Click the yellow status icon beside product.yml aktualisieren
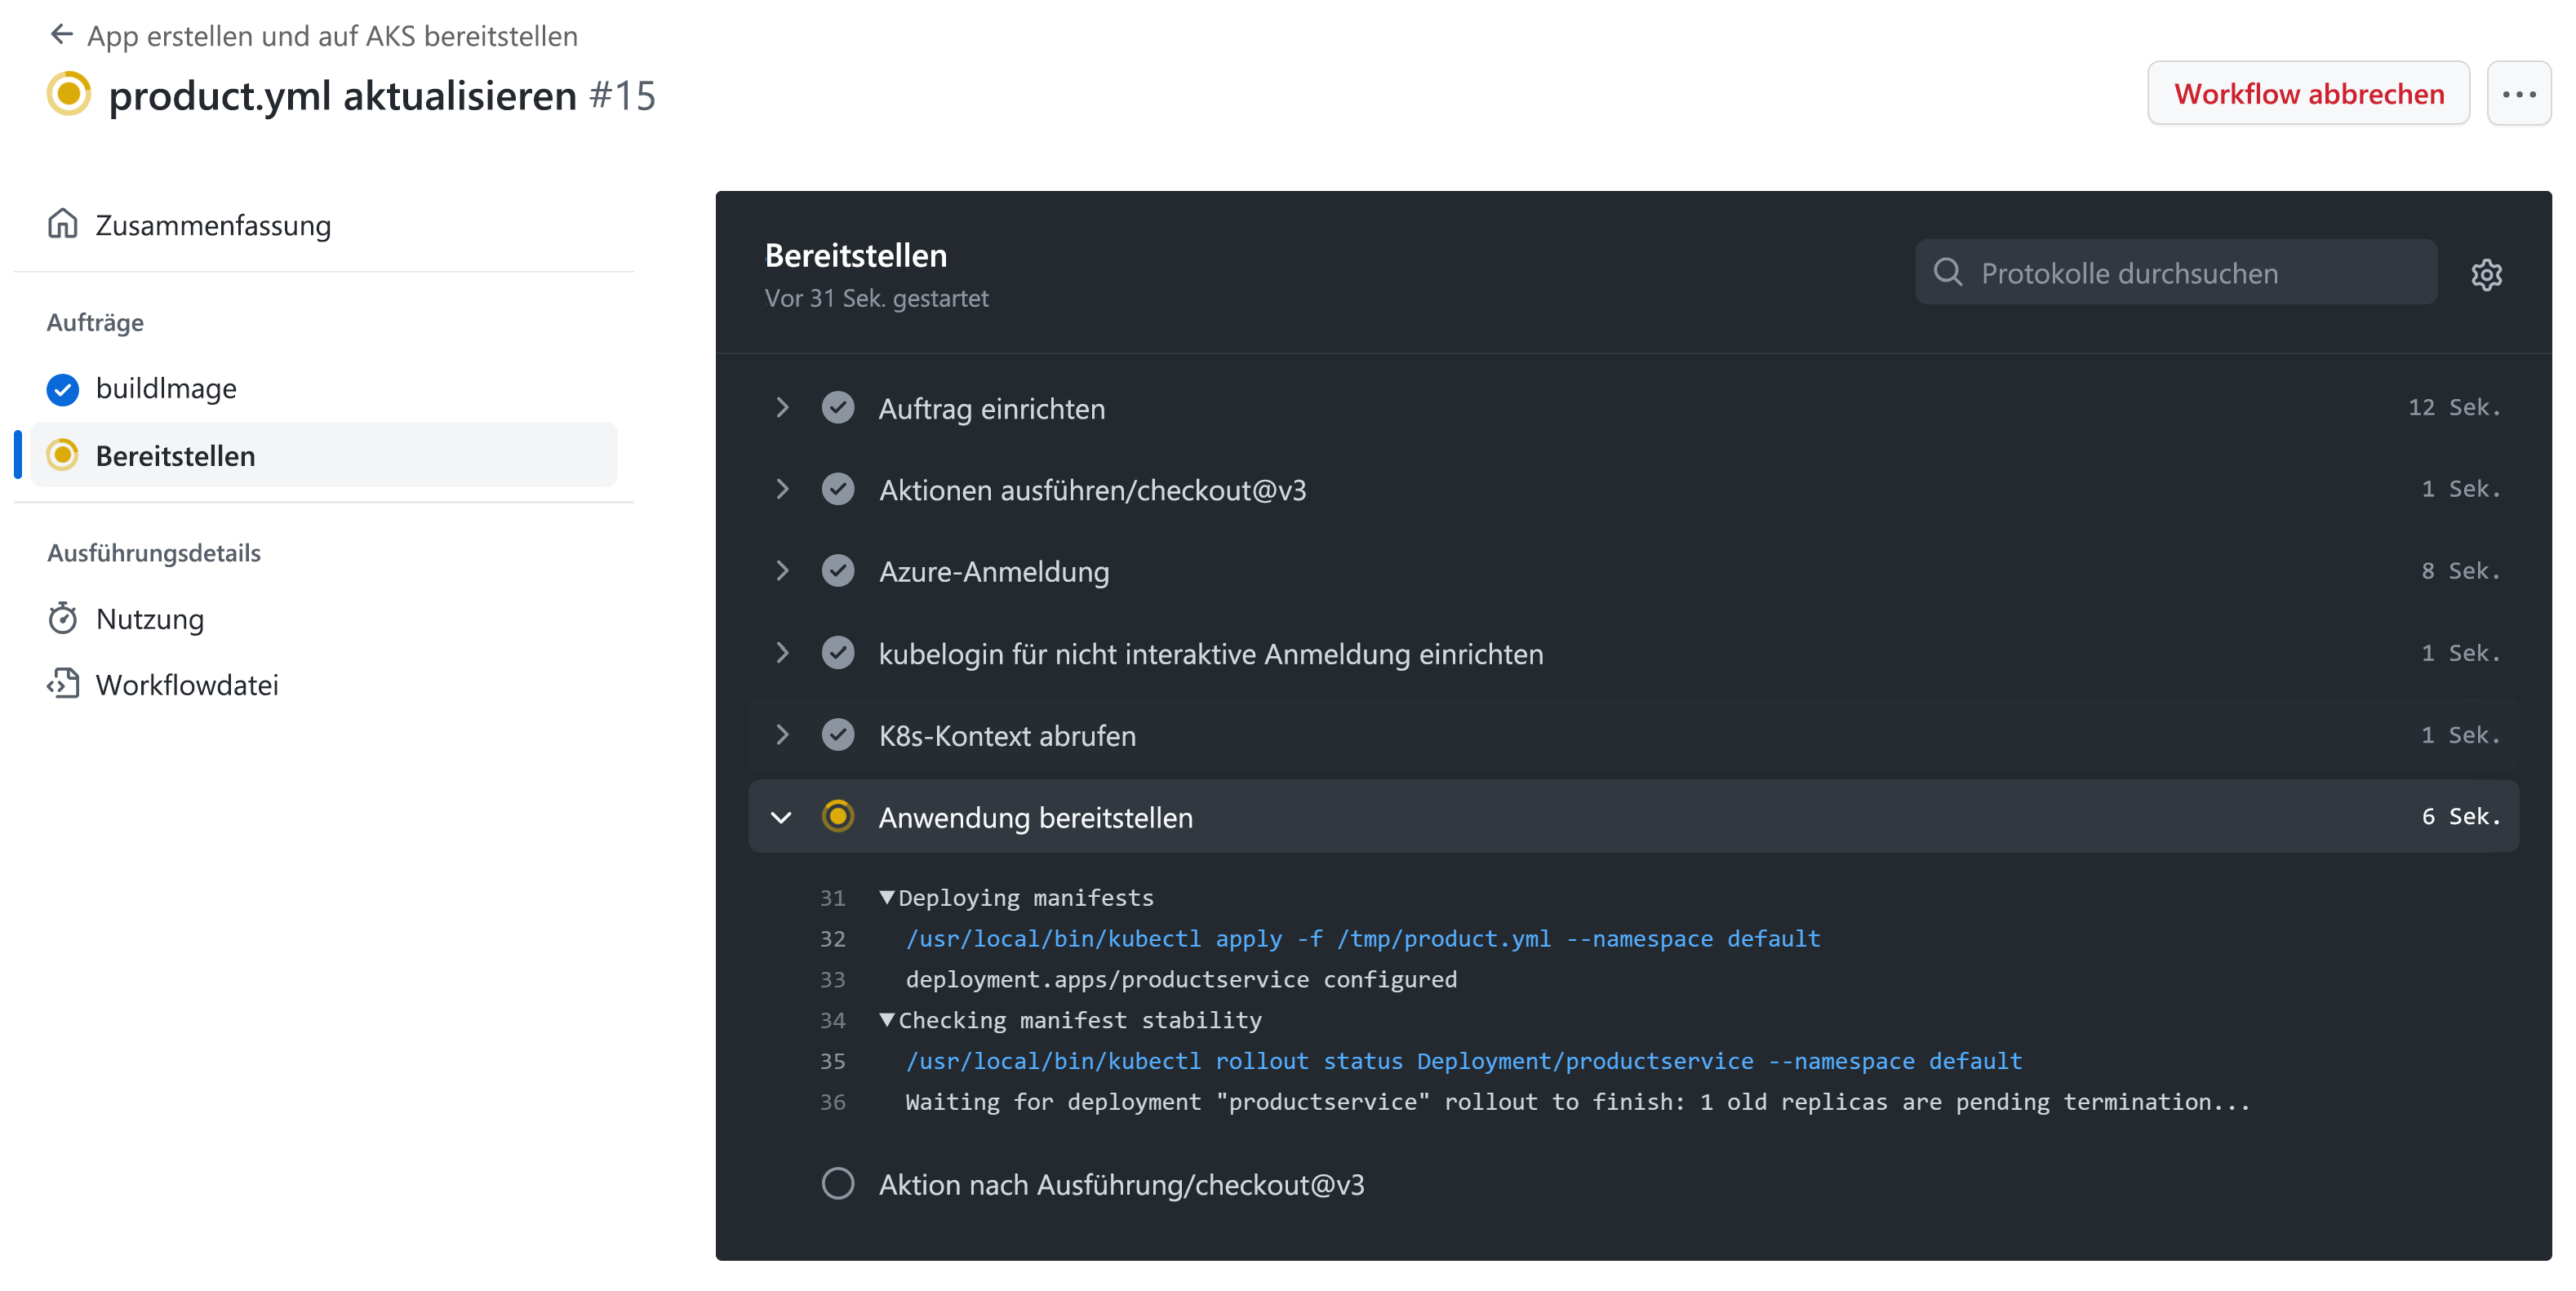 [68, 95]
